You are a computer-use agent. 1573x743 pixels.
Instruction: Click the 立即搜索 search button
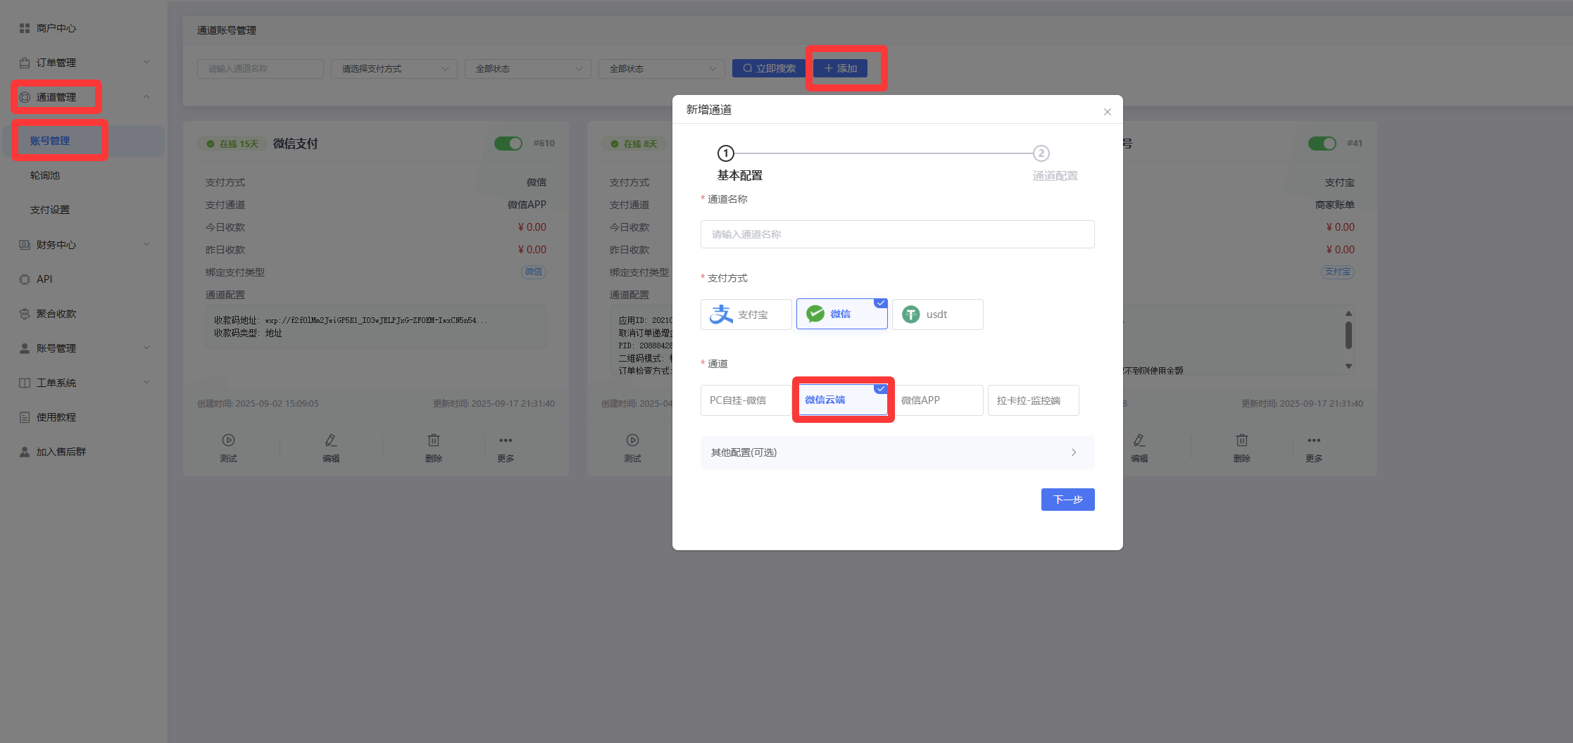[x=769, y=68]
